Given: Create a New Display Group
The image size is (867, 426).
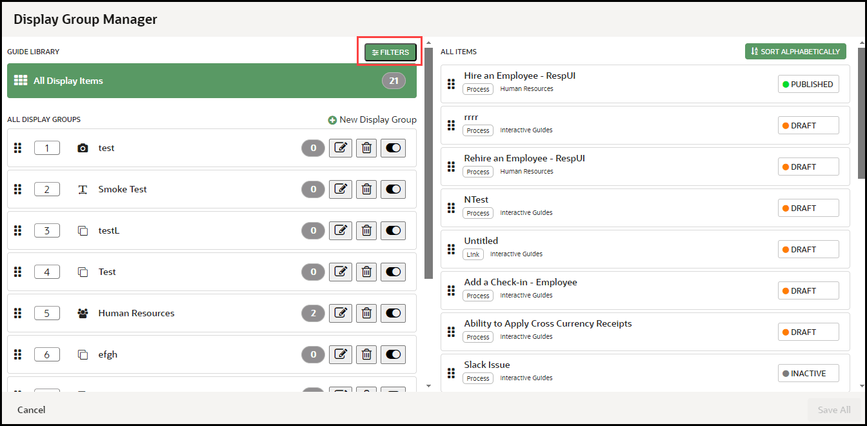Looking at the screenshot, I should coord(372,119).
